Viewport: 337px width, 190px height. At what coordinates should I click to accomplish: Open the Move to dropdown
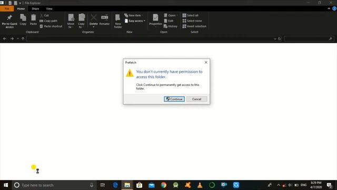[x=71, y=21]
